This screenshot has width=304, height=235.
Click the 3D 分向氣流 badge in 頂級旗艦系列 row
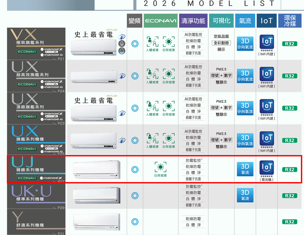245,108
